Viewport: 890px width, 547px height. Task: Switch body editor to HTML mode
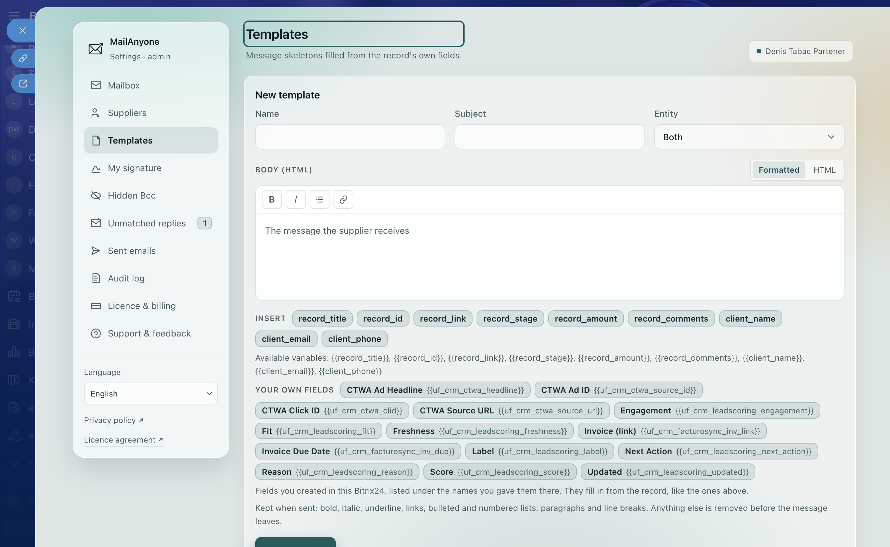pyautogui.click(x=824, y=170)
